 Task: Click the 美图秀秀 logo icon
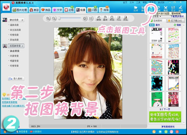tap(6, 7)
